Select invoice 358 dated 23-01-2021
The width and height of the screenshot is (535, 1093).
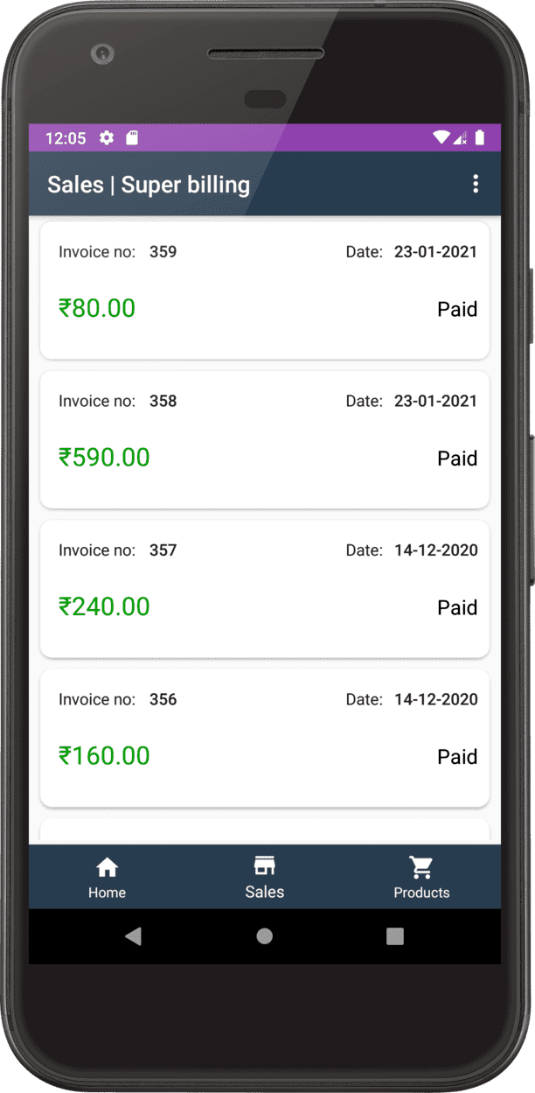click(265, 439)
